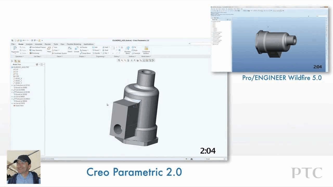Open the Editing group dropdown

pyautogui.click(x=117, y=56)
